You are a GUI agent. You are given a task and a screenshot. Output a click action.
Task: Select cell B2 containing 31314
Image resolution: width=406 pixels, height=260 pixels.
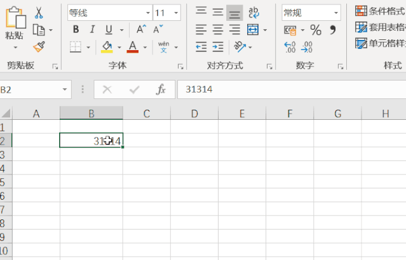click(91, 140)
